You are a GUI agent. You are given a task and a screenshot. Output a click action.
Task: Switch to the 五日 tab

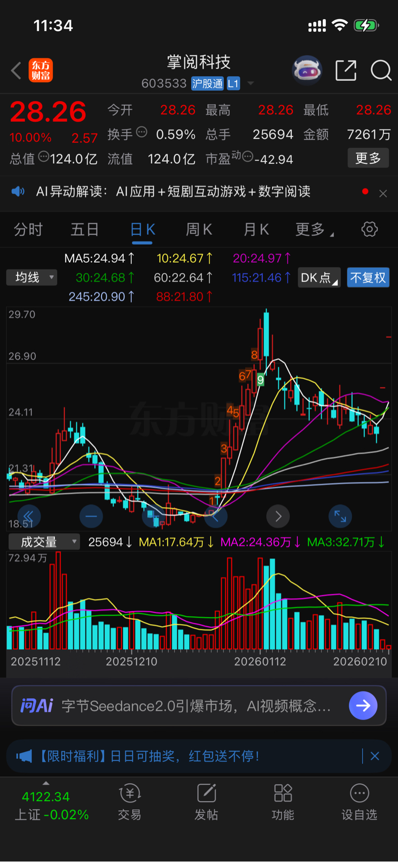[84, 229]
